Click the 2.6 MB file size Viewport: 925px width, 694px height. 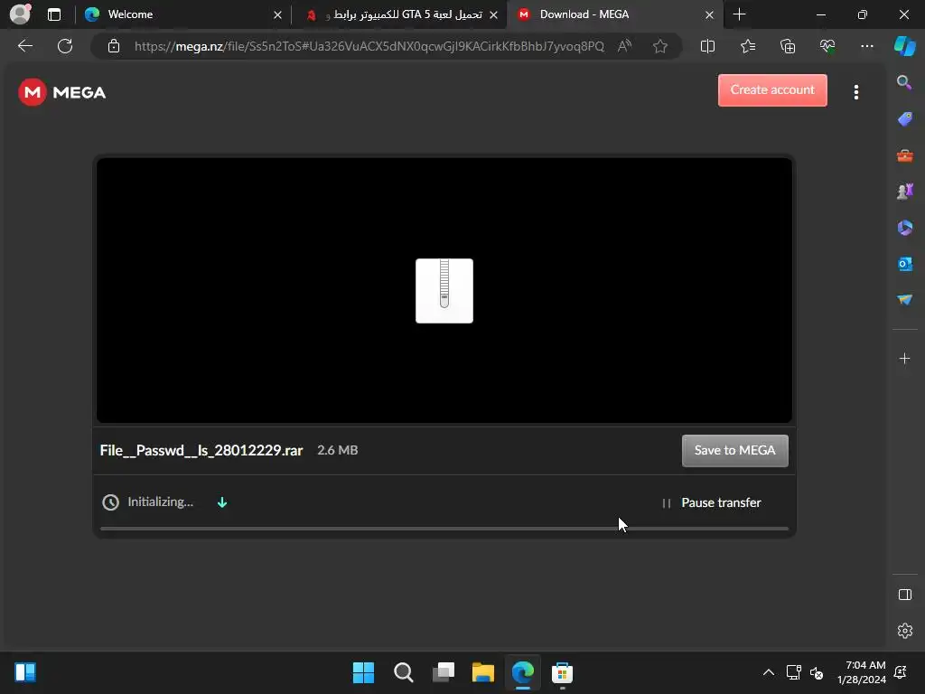coord(338,450)
